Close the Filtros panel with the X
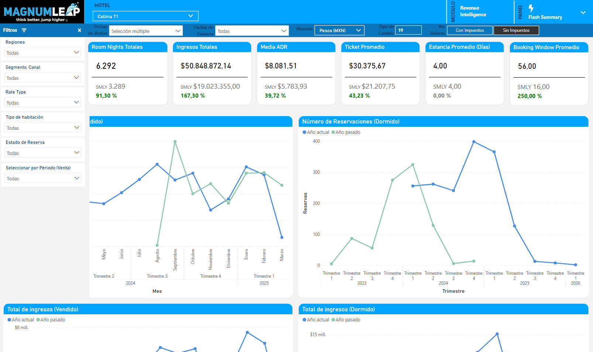 click(79, 30)
